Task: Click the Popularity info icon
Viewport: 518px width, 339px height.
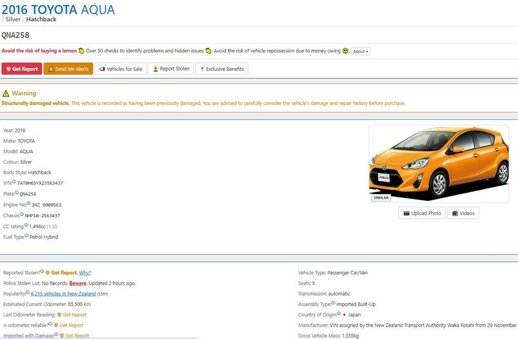Action: [x=28, y=292]
